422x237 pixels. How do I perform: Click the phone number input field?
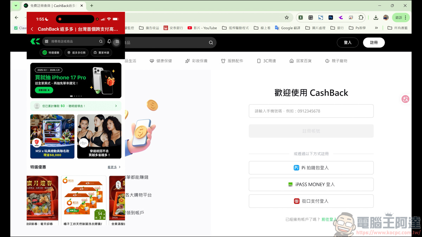point(311,111)
